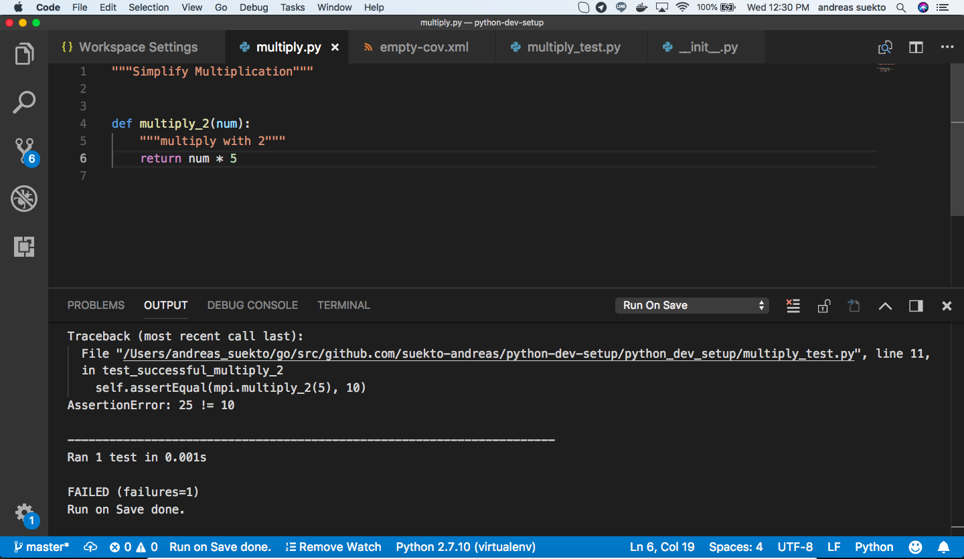964x559 pixels.
Task: Open the Debug view icon
Action: coord(24,199)
